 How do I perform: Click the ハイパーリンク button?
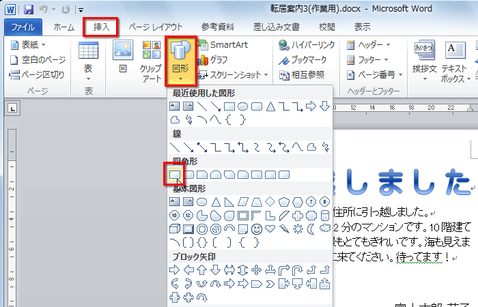307,45
